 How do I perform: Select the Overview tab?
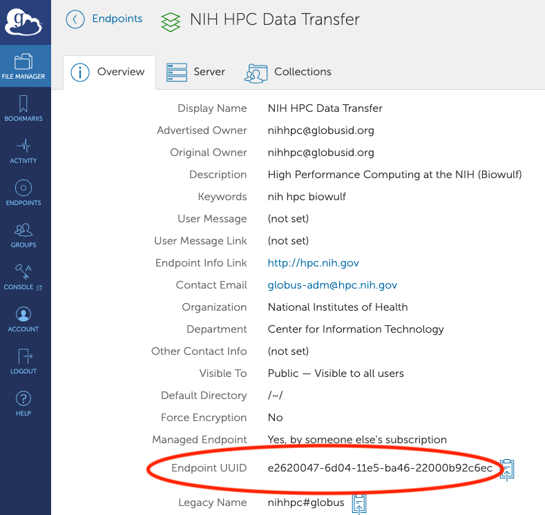tap(108, 72)
